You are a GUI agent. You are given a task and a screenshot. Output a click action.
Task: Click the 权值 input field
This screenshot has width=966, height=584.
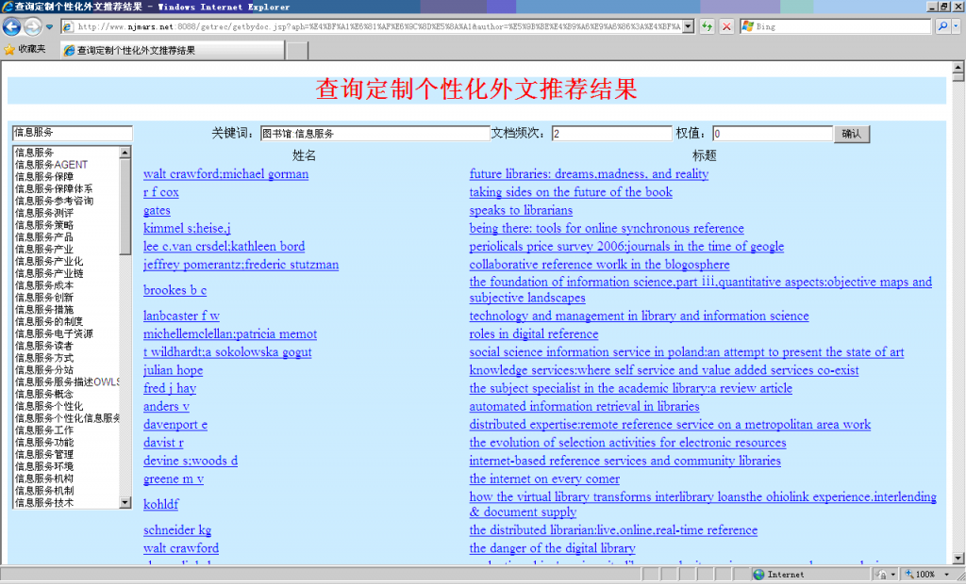pos(773,134)
